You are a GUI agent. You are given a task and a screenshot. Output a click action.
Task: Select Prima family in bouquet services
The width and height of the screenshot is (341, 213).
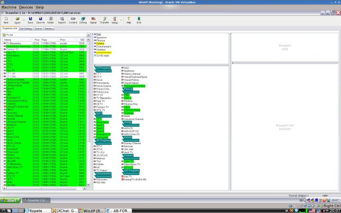(x=103, y=83)
